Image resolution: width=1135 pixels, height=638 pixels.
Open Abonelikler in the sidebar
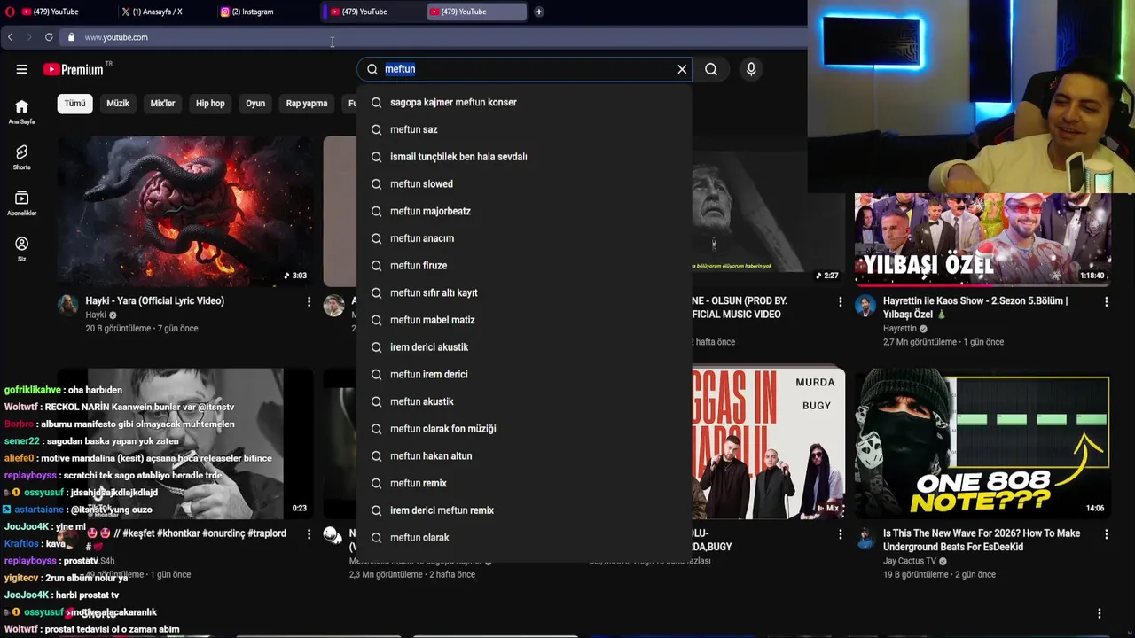(21, 203)
